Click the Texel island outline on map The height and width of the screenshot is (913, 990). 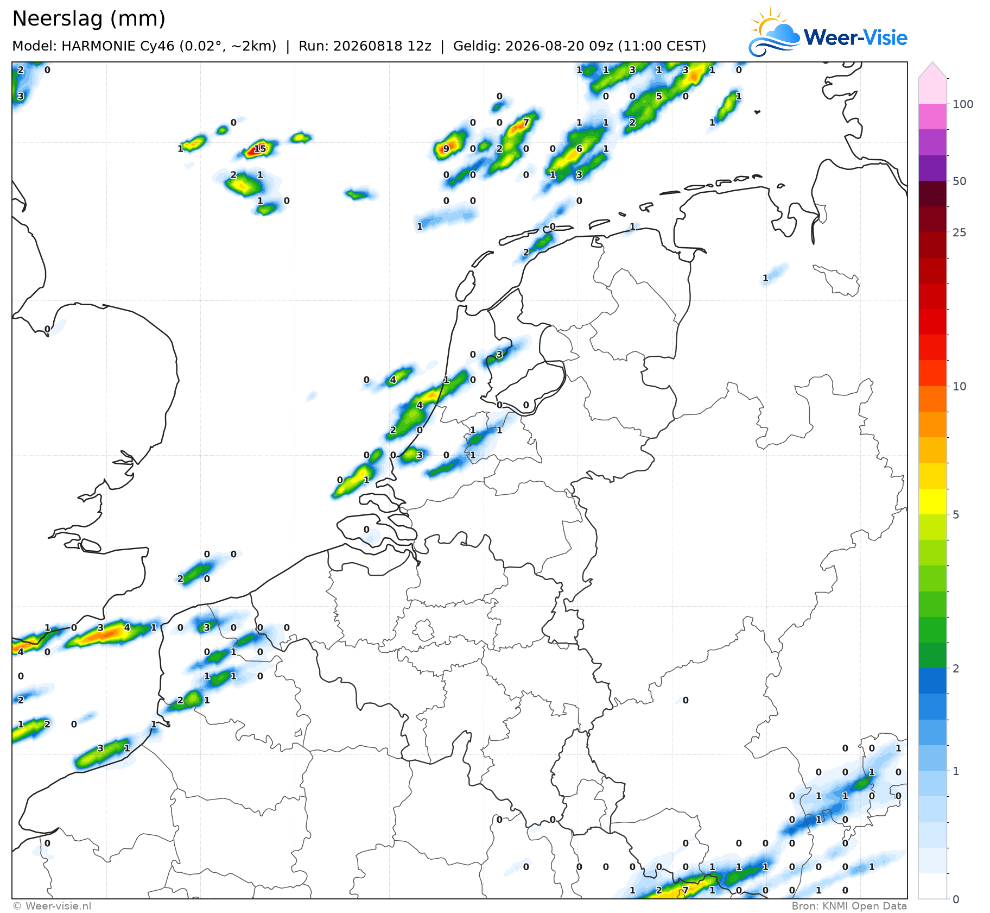tap(465, 286)
